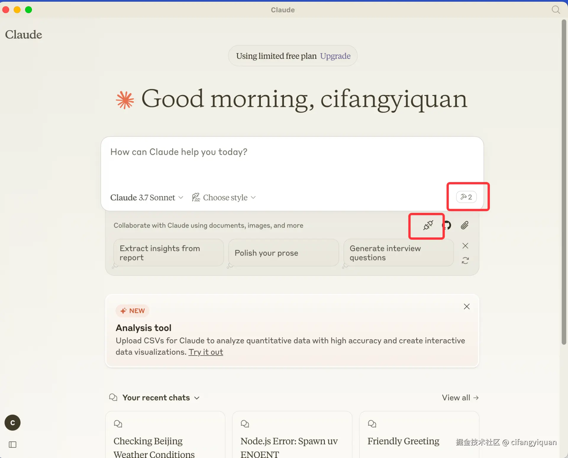Click the Try it out link
568x458 pixels.
pyautogui.click(x=206, y=352)
